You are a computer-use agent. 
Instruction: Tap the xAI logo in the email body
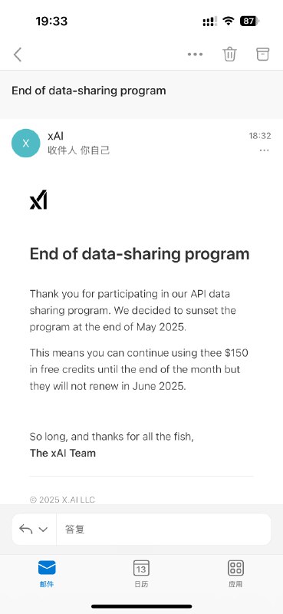(x=38, y=200)
